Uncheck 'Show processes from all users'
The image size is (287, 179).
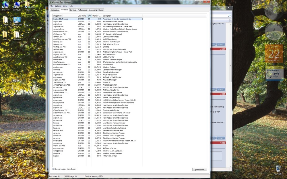53,169
